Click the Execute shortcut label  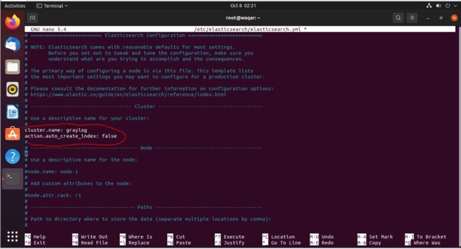tap(234, 237)
